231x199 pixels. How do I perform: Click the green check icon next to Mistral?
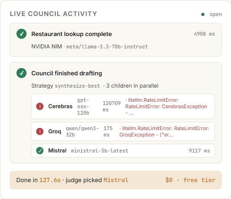point(40,151)
